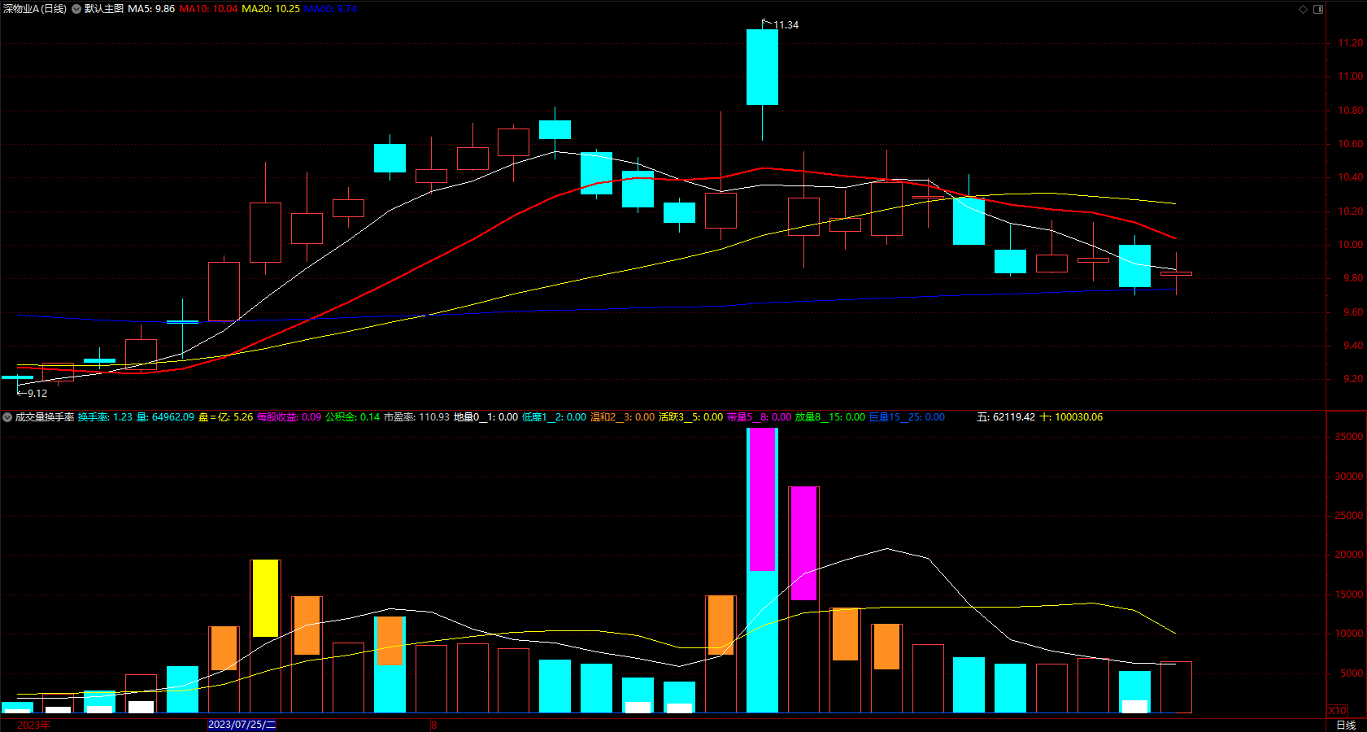Click the 地量0_1: 0.00 label

tap(485, 417)
